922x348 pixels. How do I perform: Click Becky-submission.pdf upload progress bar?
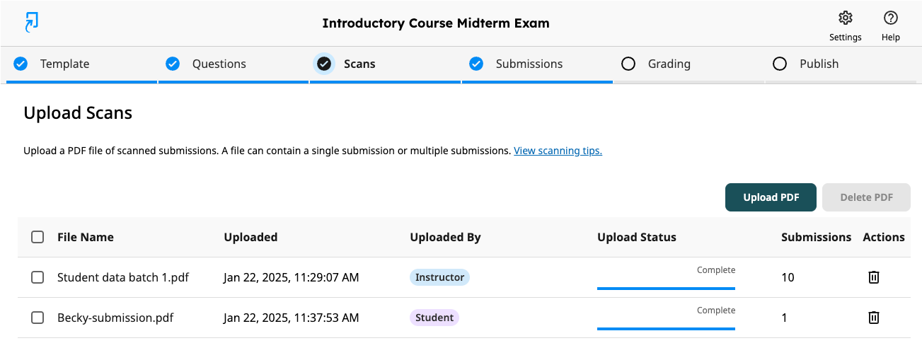(666, 328)
